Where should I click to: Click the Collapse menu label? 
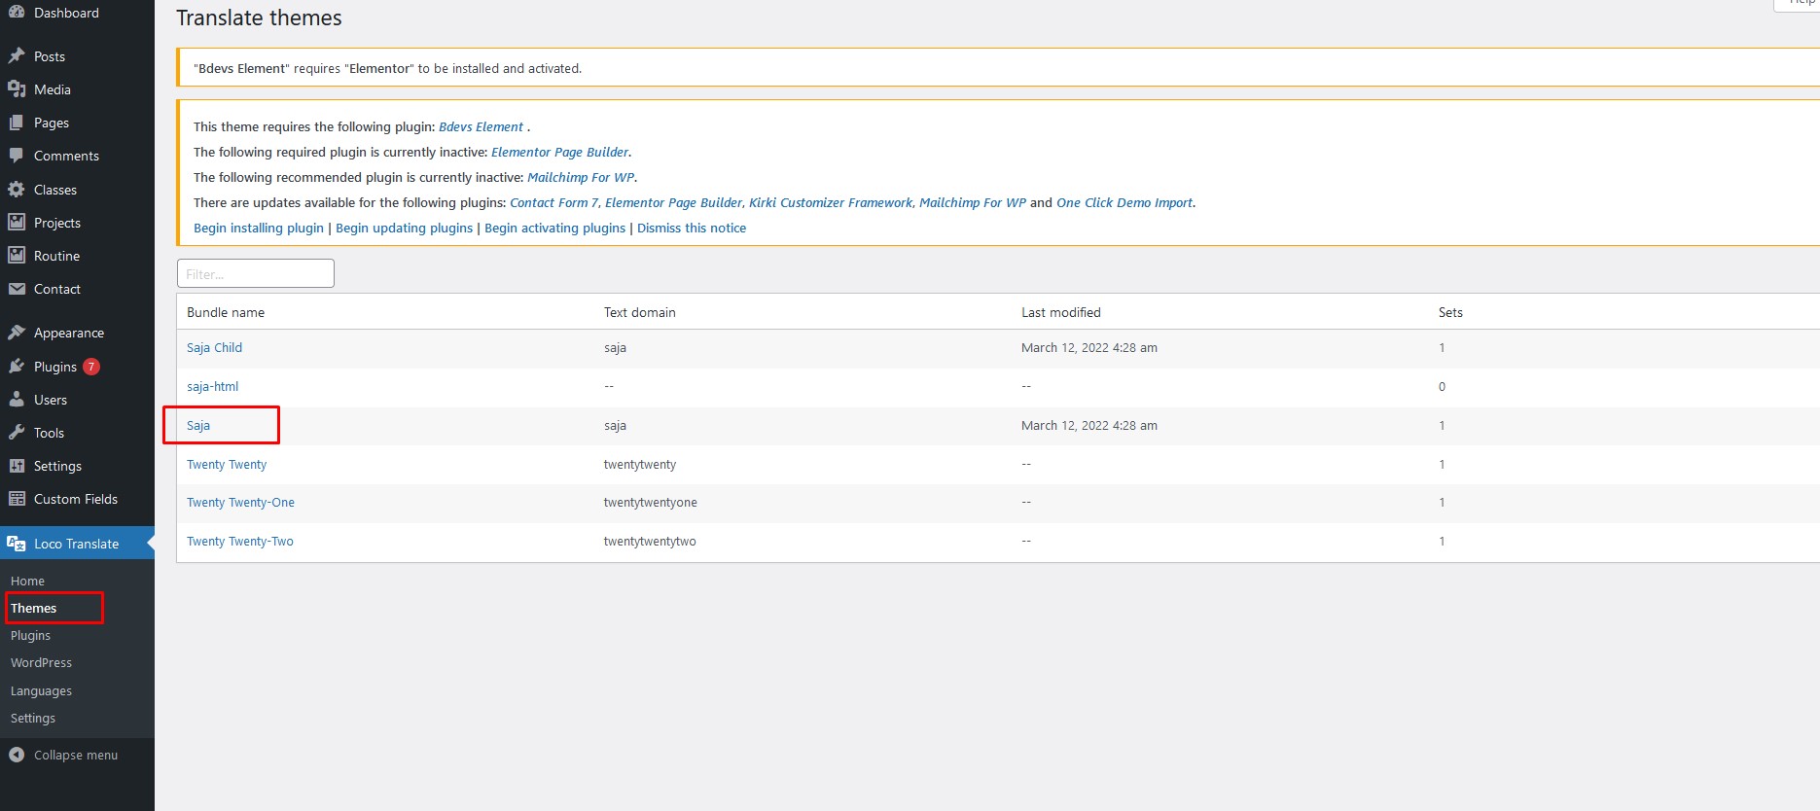(76, 755)
